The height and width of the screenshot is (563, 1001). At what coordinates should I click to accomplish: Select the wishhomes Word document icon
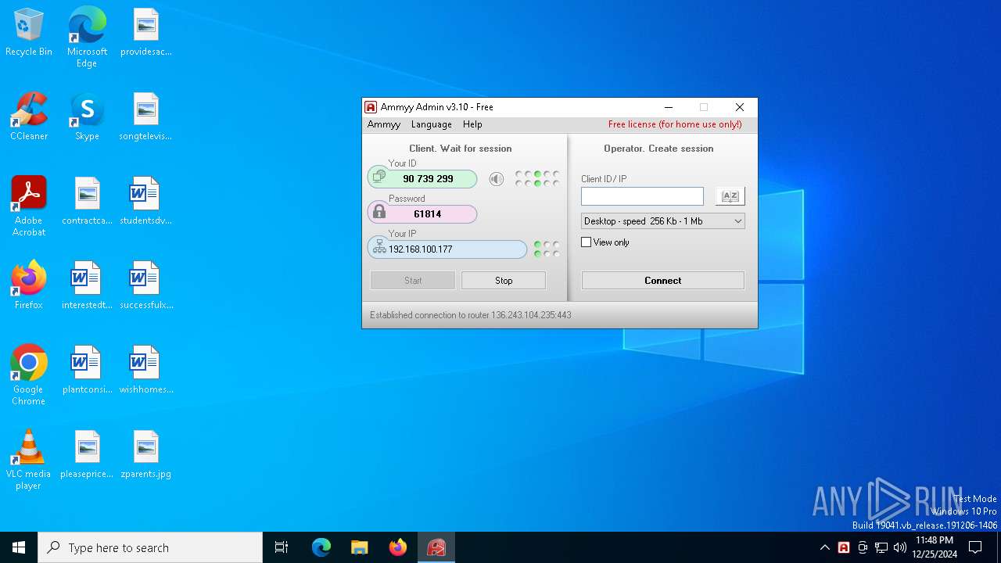tap(145, 371)
